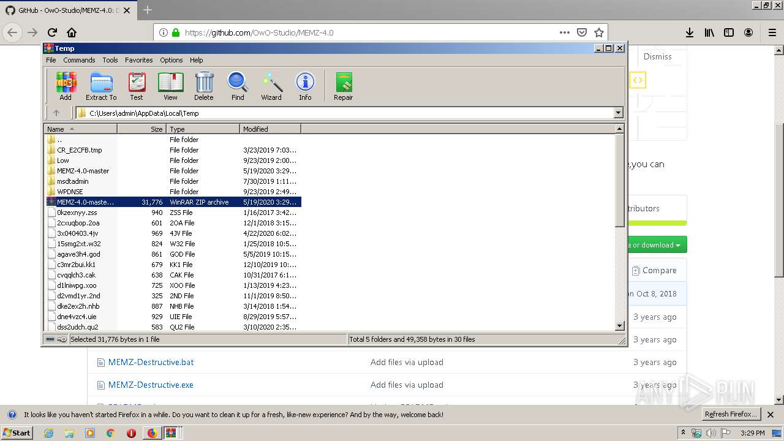784x441 pixels.
Task: Bookmark this page with the star icon
Action: [x=599, y=32]
